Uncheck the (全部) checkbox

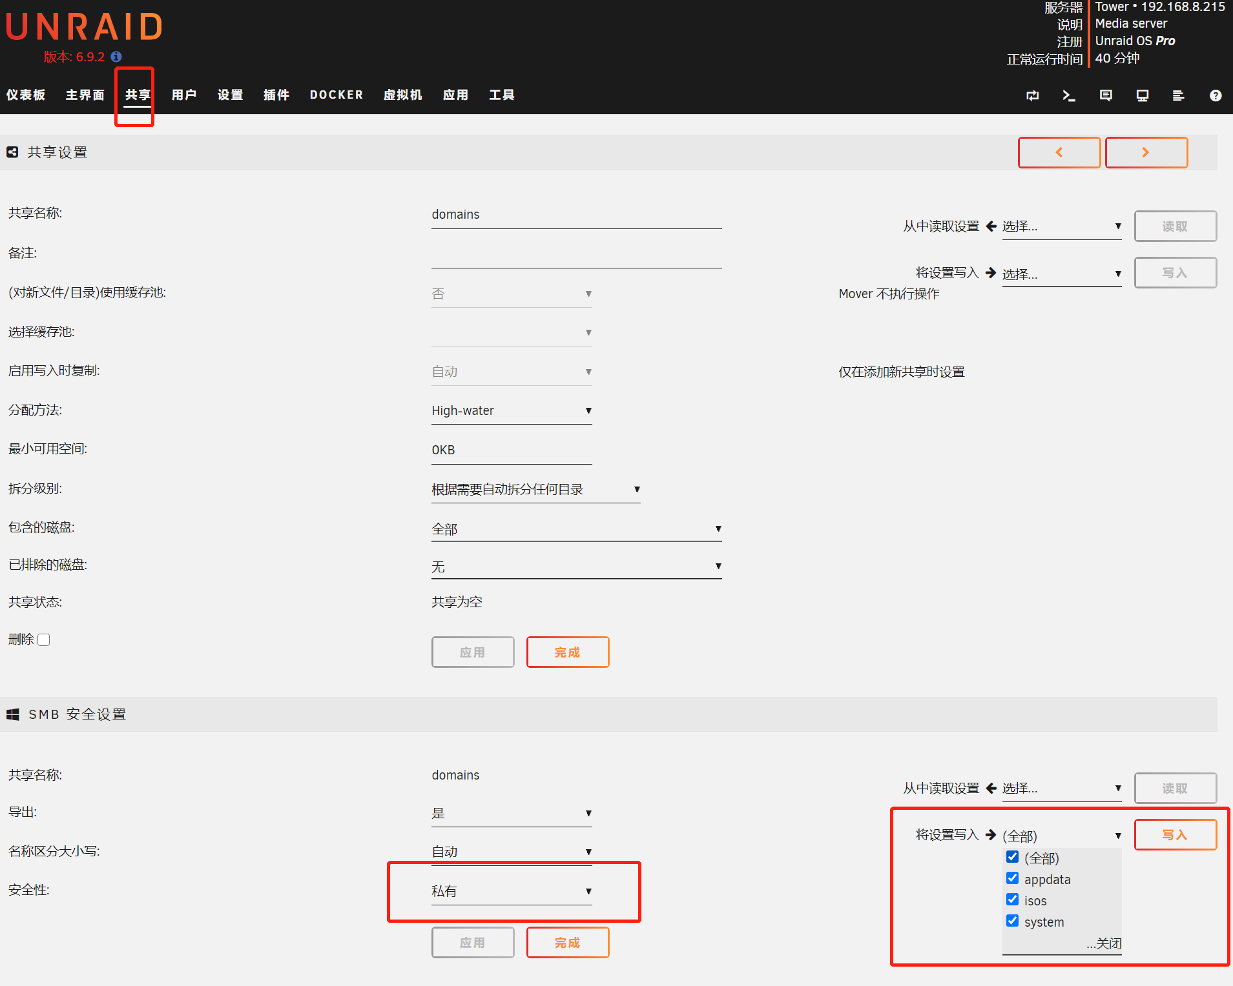1013,857
